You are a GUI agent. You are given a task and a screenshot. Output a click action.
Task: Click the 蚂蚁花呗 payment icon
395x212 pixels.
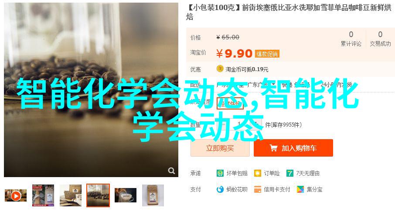click(x=220, y=189)
